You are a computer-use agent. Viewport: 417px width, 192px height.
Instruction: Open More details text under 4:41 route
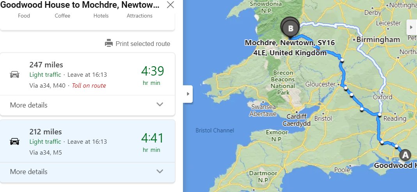click(29, 172)
